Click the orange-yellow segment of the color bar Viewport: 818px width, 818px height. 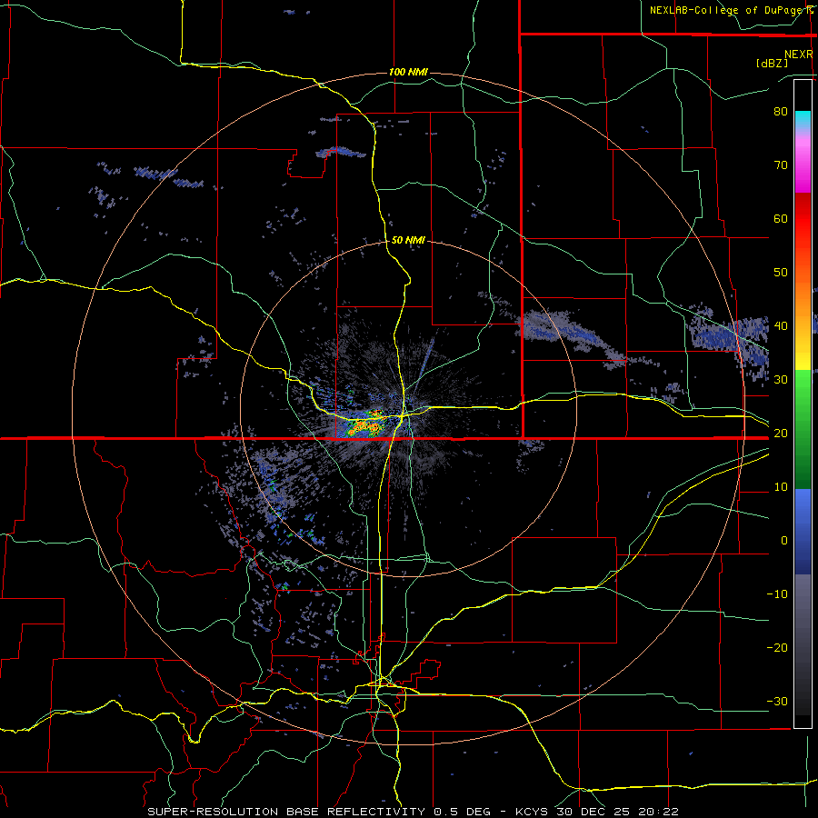click(803, 314)
